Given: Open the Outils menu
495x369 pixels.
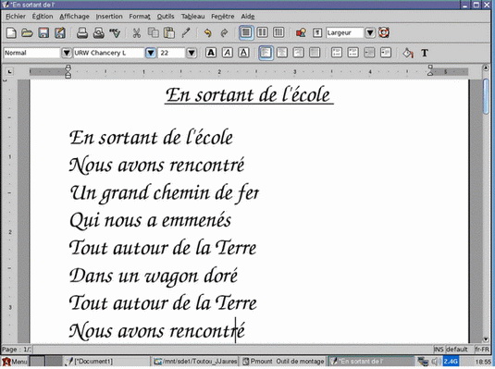Looking at the screenshot, I should click(x=166, y=17).
